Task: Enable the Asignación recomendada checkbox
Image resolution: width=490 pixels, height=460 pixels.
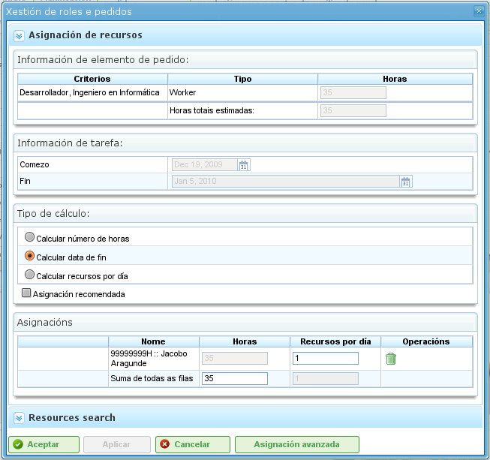Action: click(26, 293)
